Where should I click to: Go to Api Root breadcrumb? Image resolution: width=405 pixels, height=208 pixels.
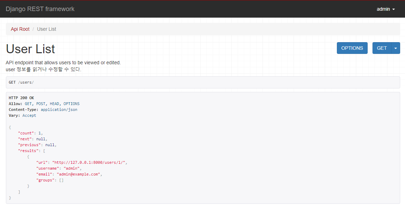click(x=20, y=29)
